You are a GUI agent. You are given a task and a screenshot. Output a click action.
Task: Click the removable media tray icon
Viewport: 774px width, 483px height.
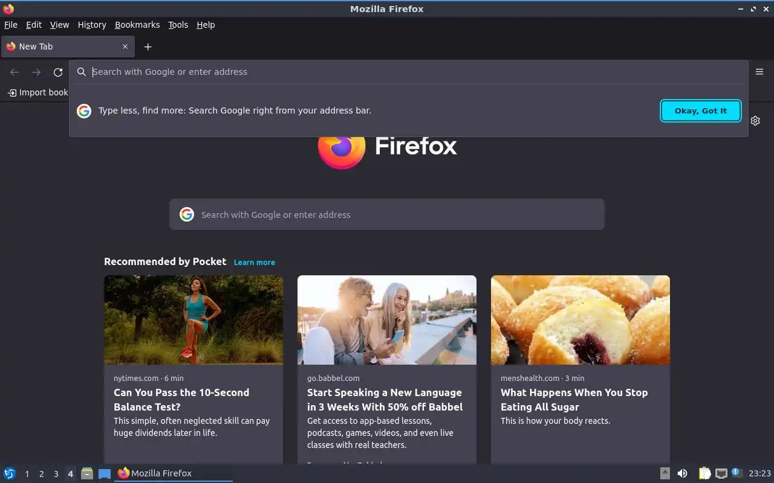(665, 473)
